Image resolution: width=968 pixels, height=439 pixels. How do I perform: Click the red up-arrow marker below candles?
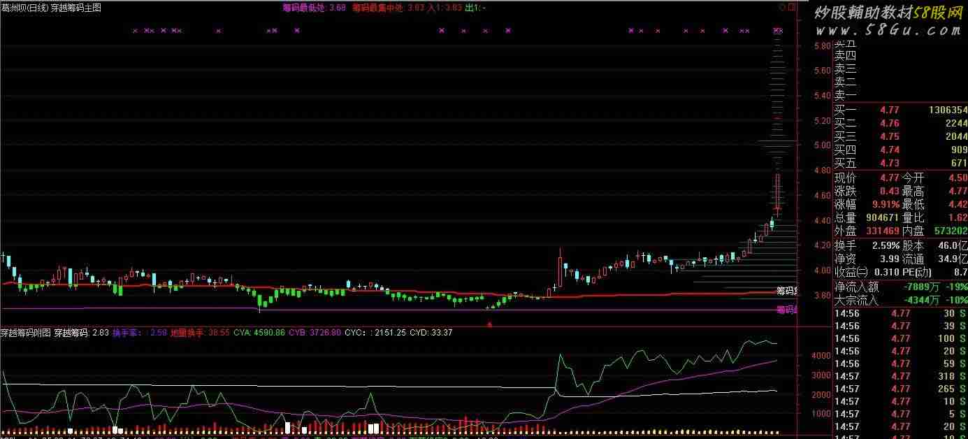[489, 324]
